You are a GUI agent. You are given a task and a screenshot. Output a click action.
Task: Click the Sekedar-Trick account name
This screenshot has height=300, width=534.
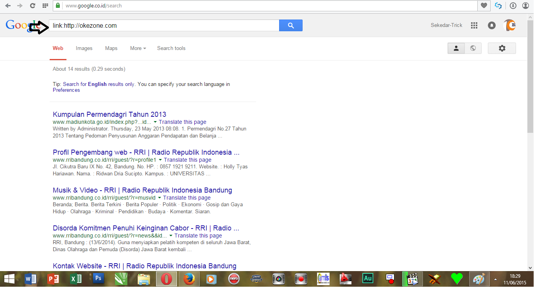[x=446, y=25]
